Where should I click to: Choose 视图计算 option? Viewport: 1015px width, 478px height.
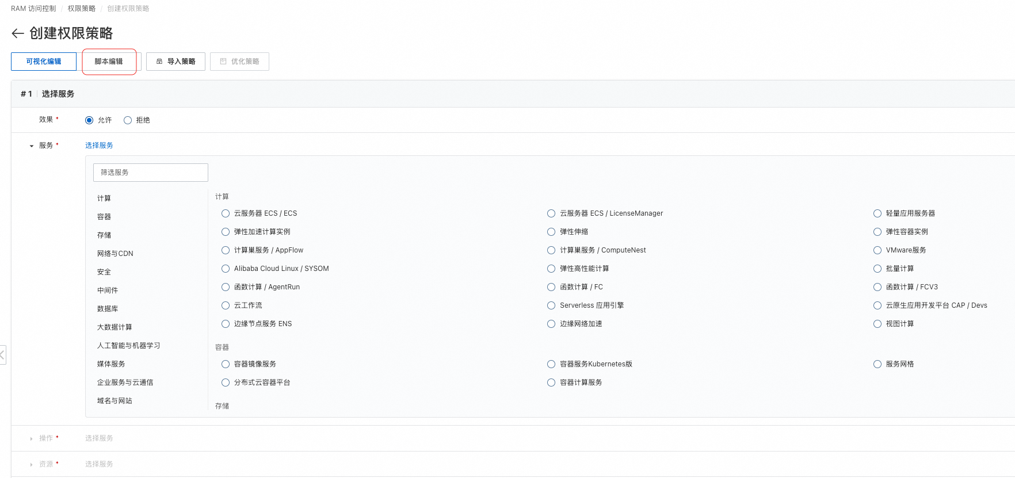click(877, 324)
